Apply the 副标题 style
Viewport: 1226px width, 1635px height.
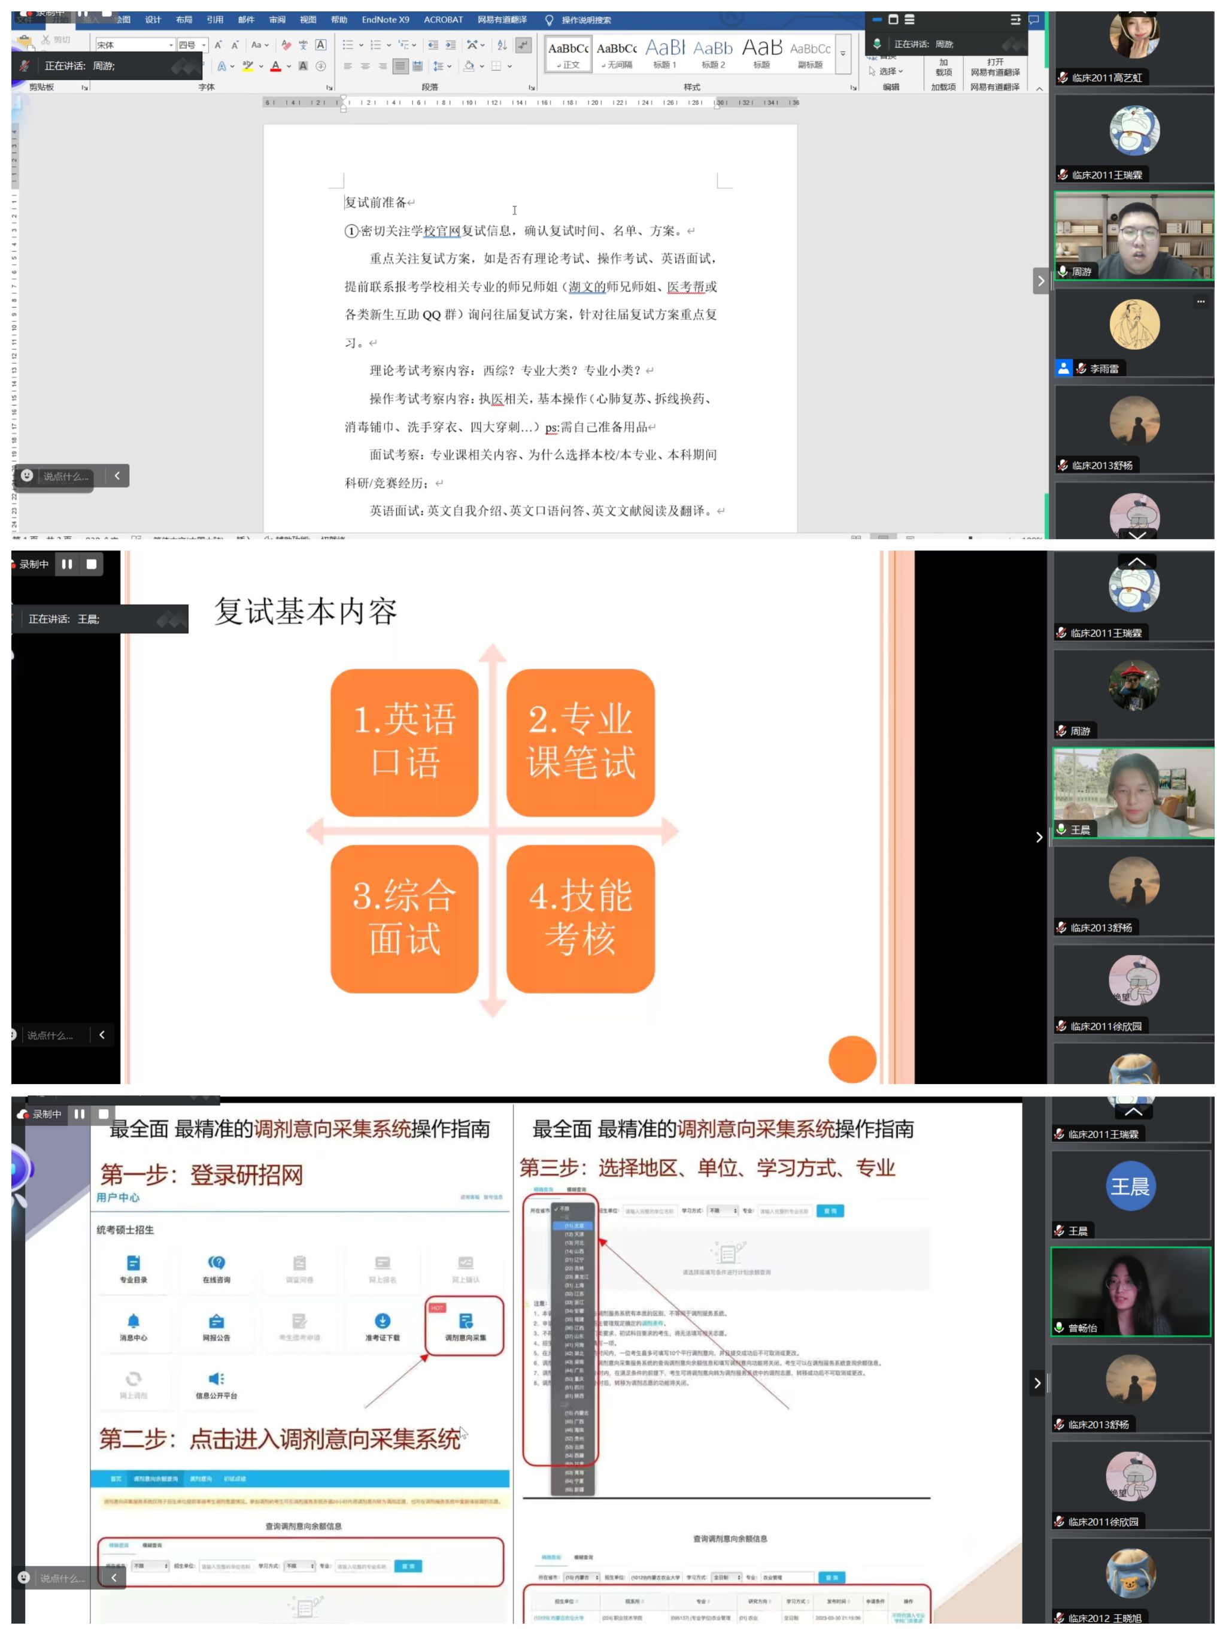click(x=810, y=56)
